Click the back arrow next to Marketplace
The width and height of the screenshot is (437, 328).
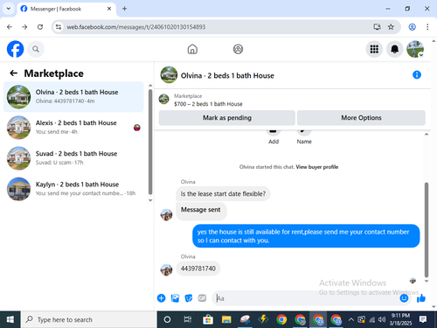click(x=14, y=73)
